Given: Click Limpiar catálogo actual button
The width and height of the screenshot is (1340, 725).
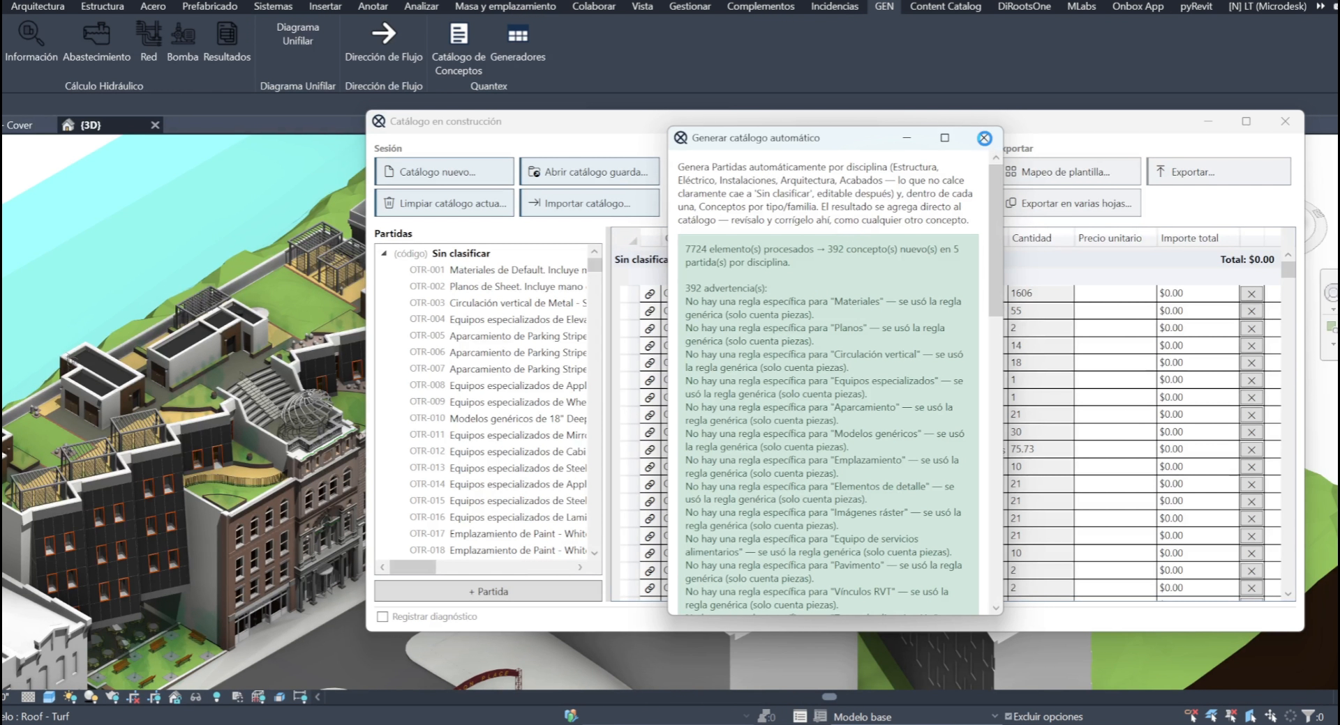Looking at the screenshot, I should click(x=444, y=203).
